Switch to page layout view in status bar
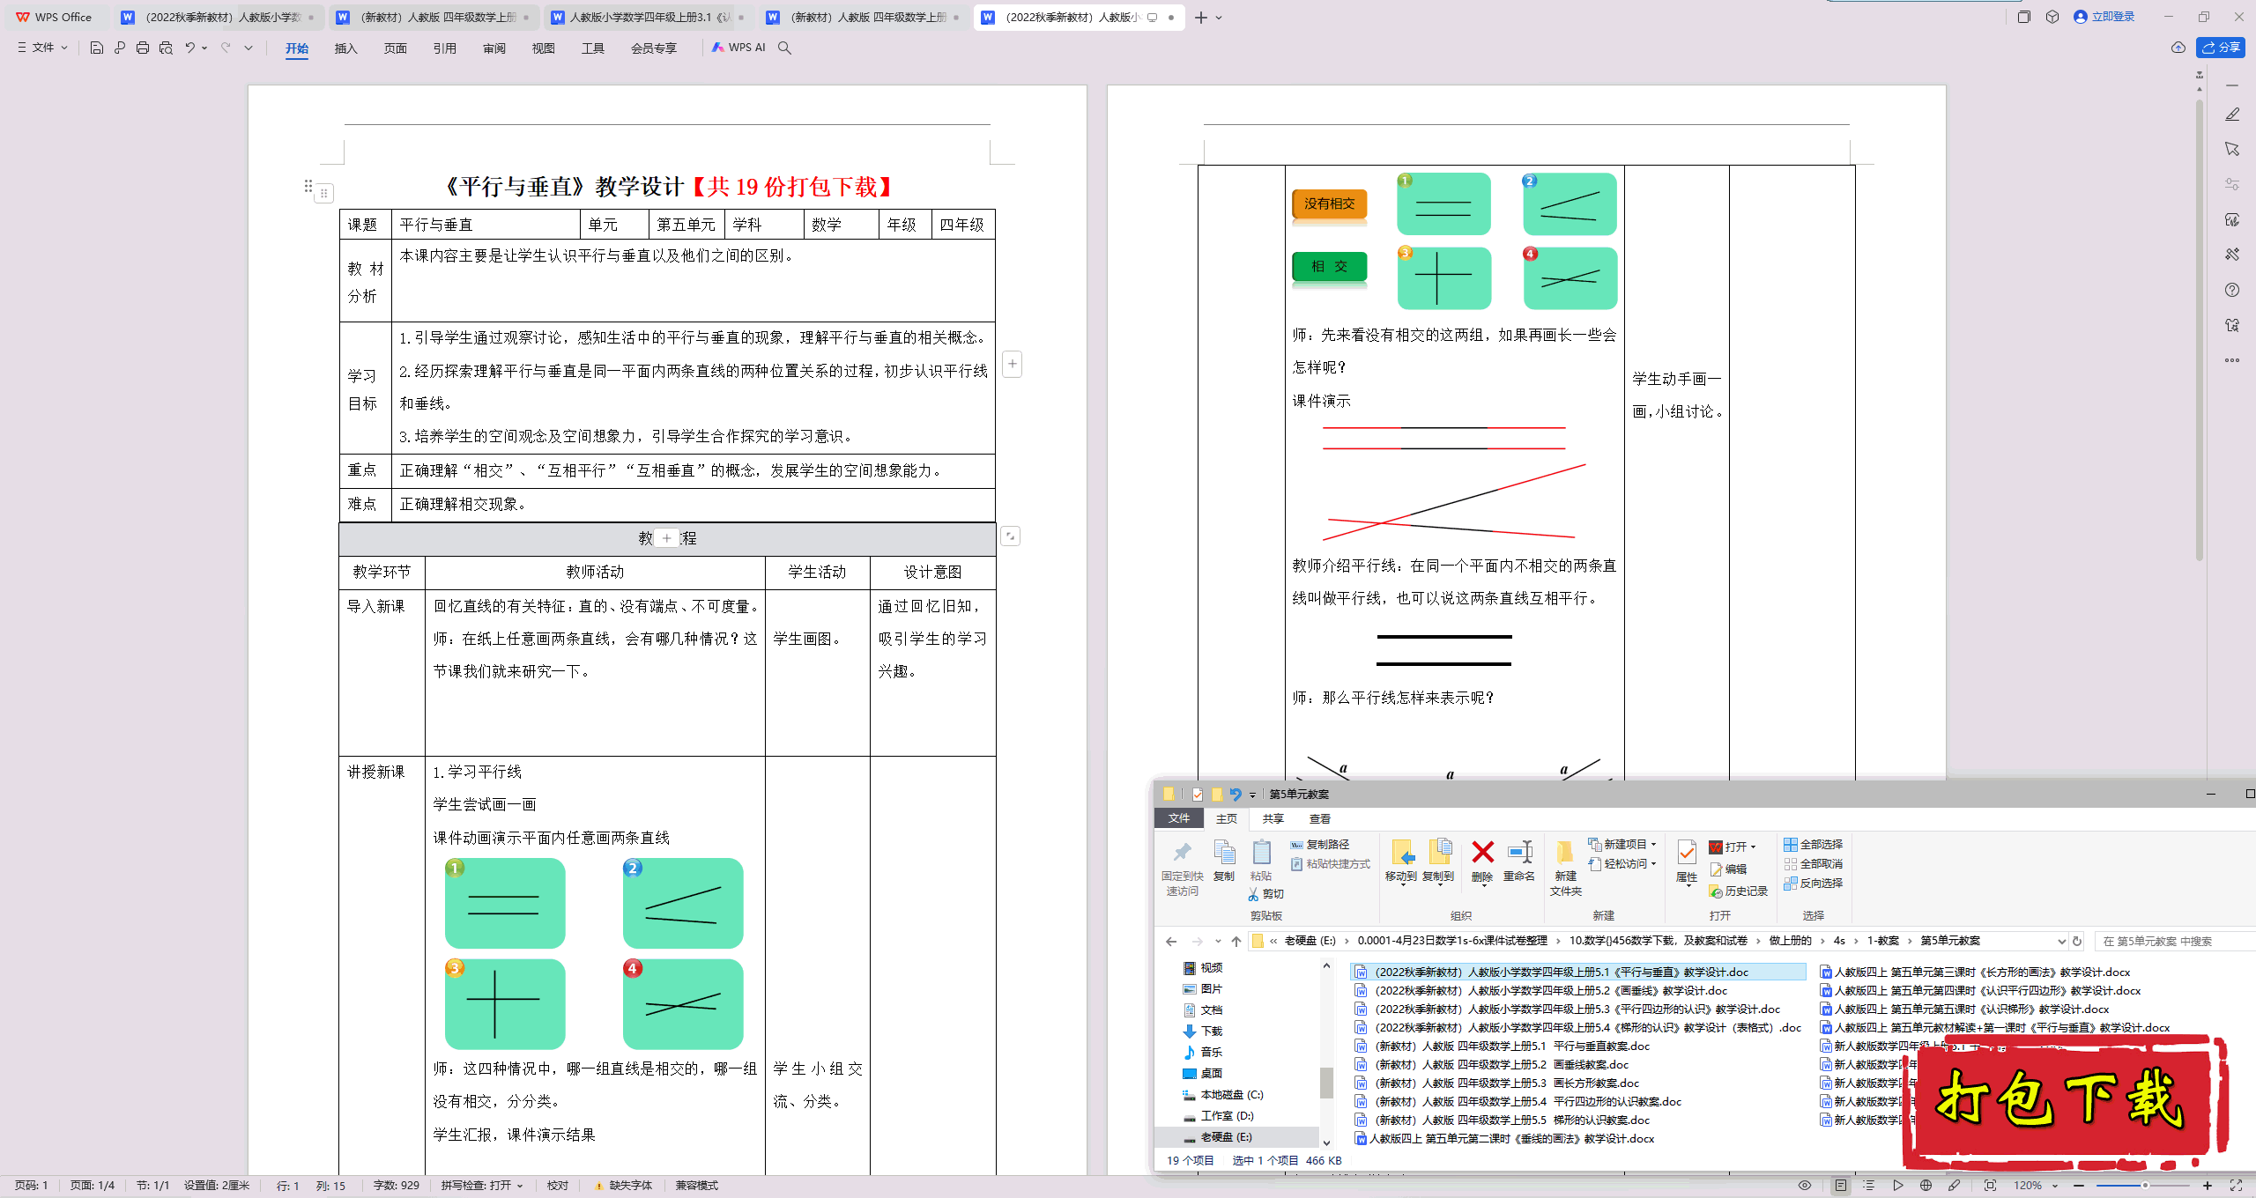 click(1840, 1186)
